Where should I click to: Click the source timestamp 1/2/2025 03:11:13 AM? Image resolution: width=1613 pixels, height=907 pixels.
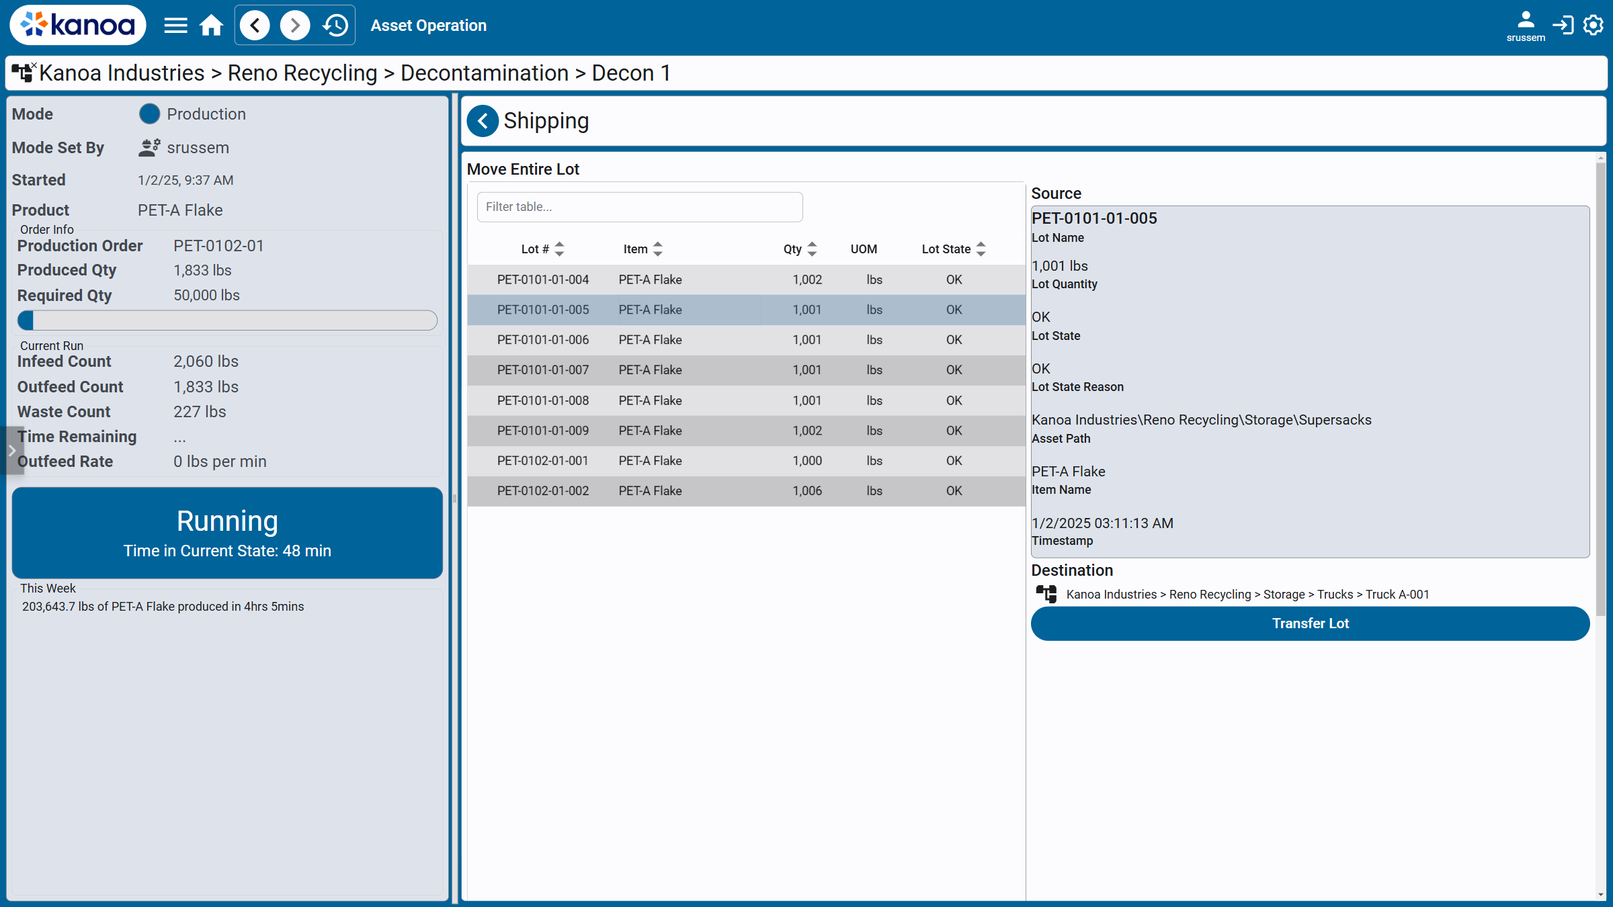point(1102,523)
